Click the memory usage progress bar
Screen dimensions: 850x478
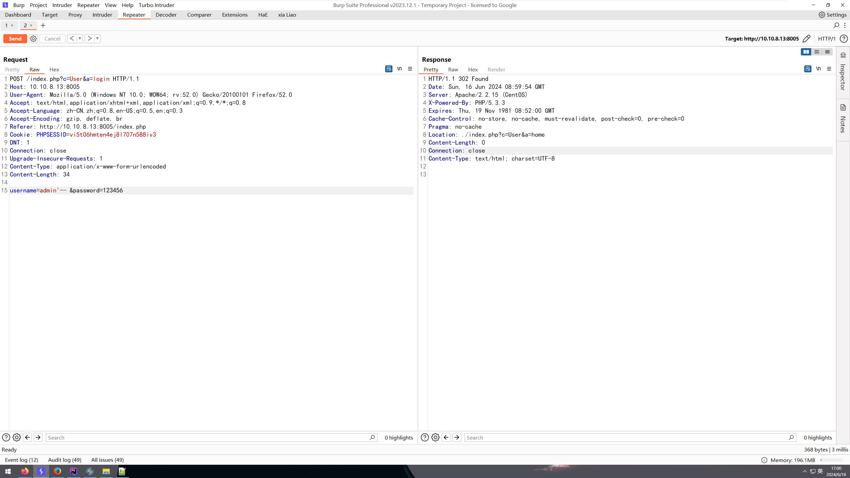click(x=832, y=460)
